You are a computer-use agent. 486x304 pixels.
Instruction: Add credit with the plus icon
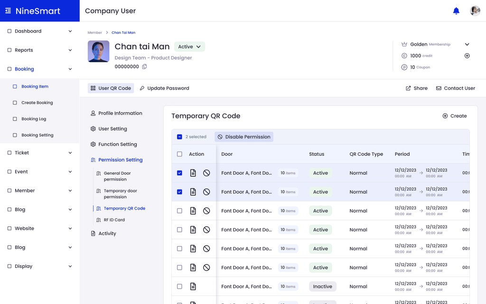pos(467,56)
